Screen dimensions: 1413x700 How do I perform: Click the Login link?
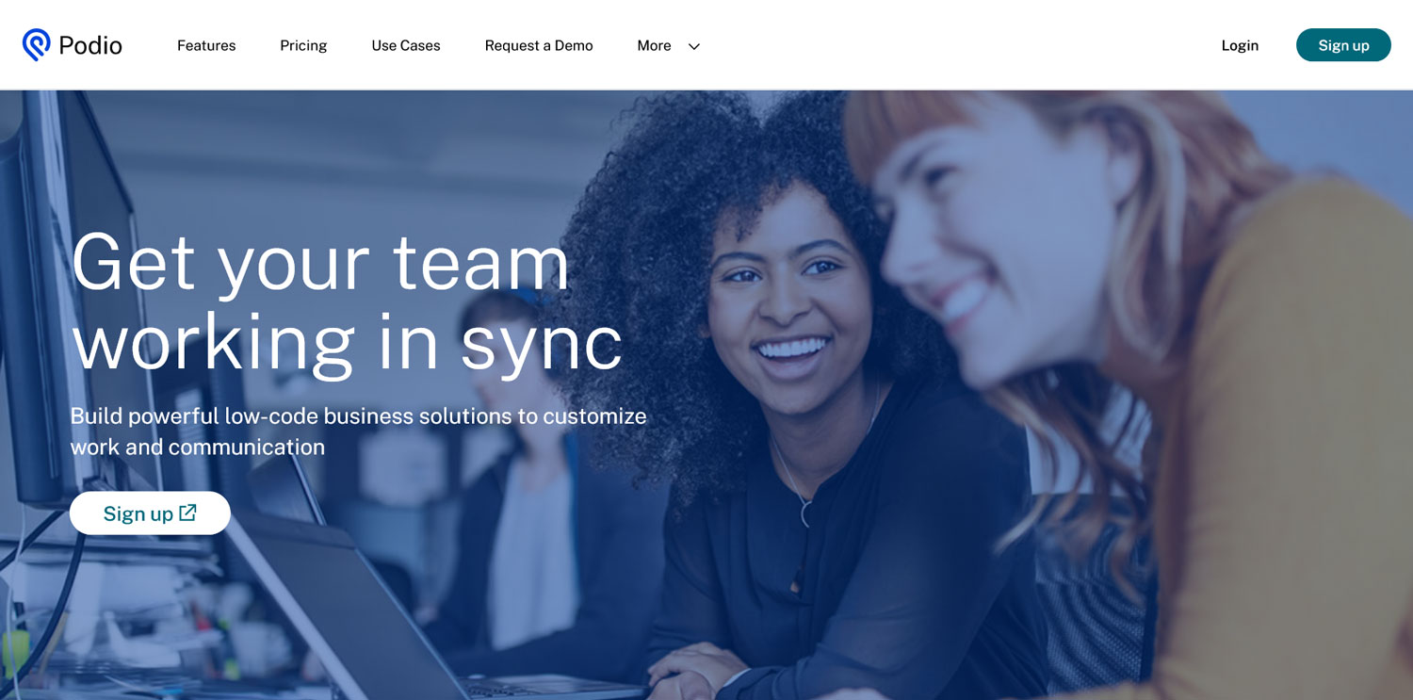point(1240,45)
